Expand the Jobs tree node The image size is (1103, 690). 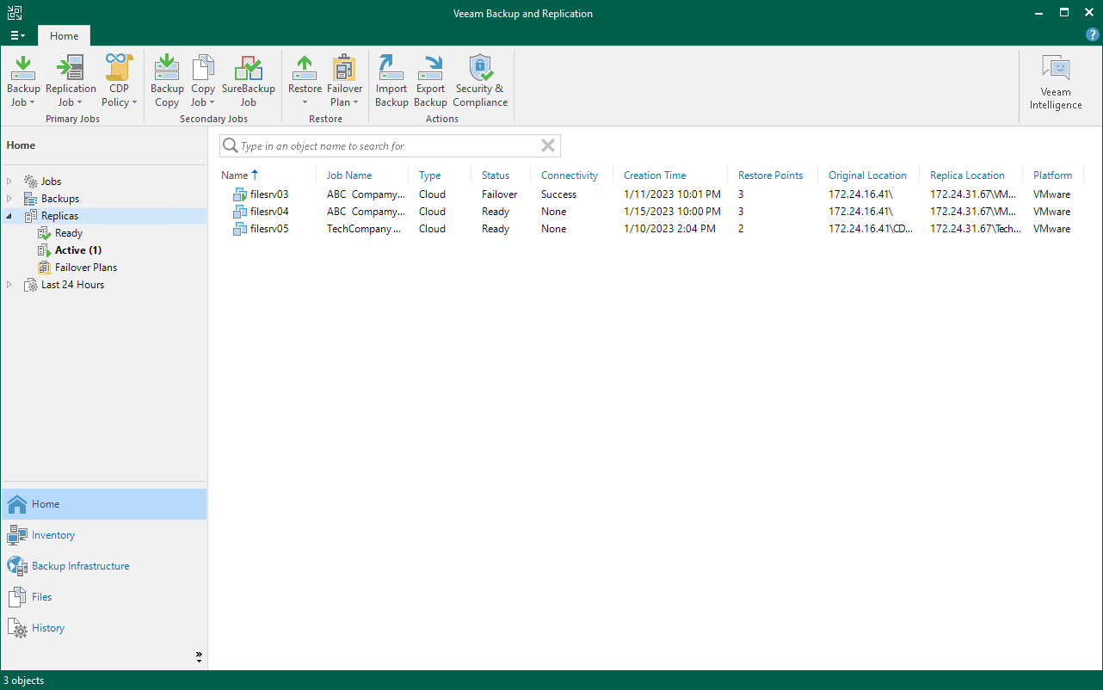pyautogui.click(x=9, y=182)
